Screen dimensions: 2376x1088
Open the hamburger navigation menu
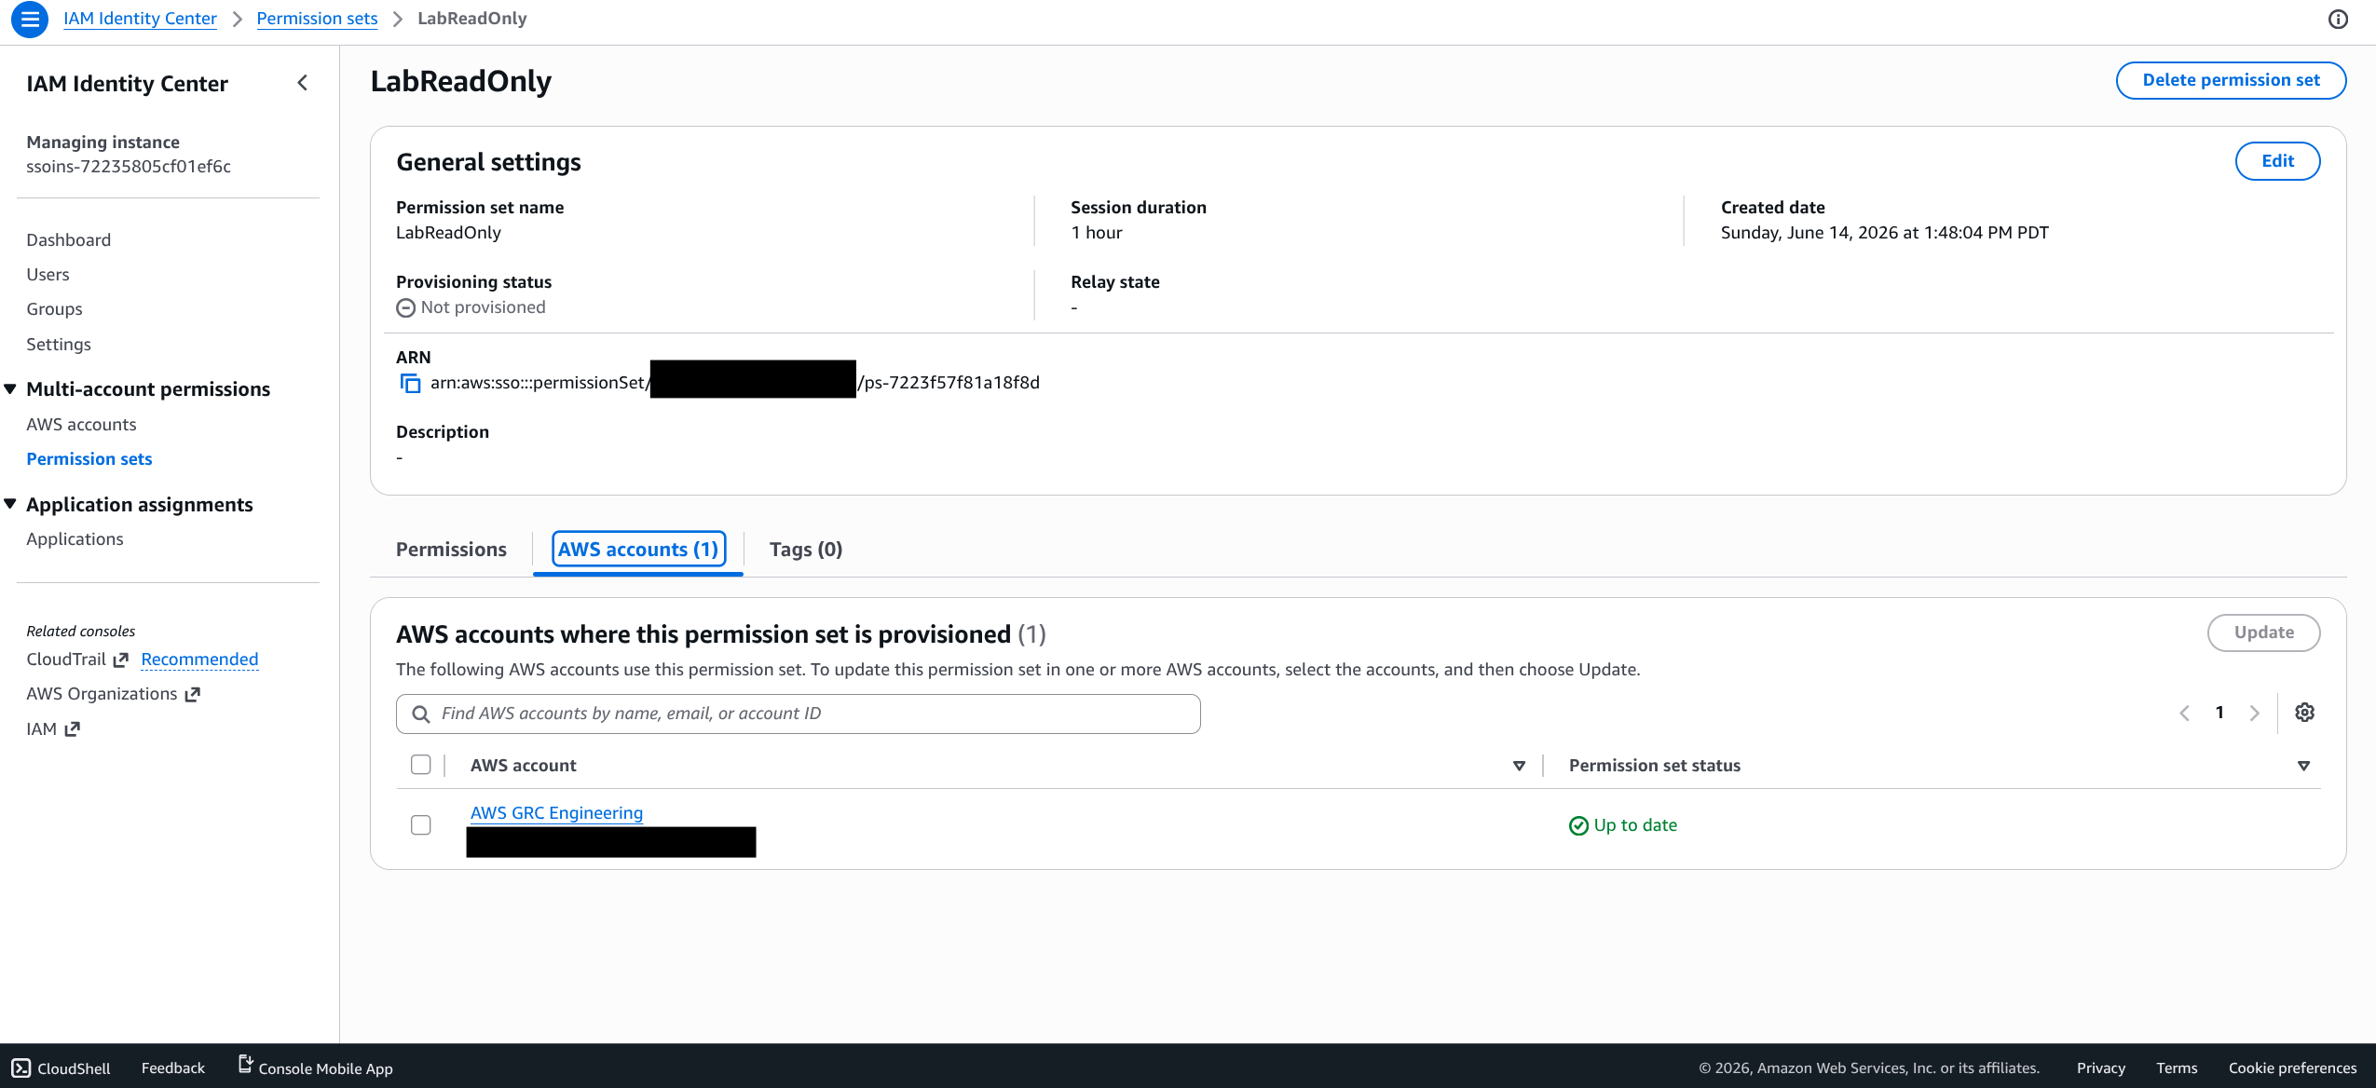29,19
